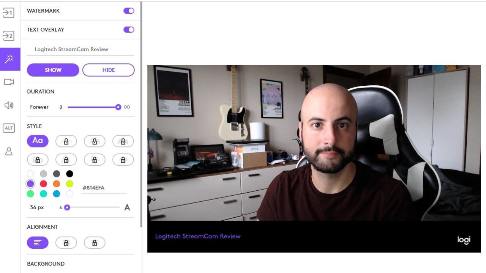Viewport: 486px width, 273px height.
Task: Select the Aa text style option
Action: point(38,141)
